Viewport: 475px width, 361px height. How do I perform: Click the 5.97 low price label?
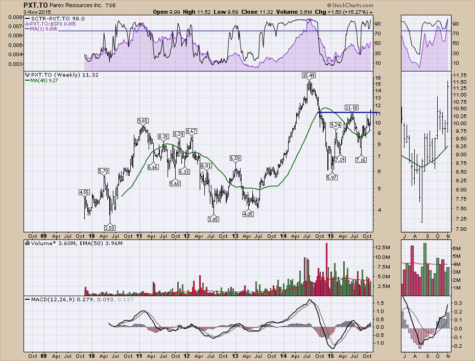pos(331,177)
